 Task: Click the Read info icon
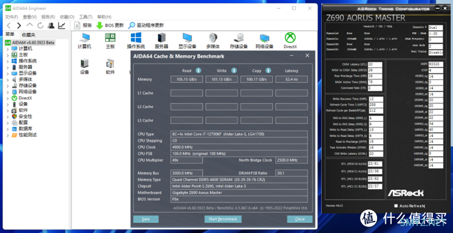(198, 70)
